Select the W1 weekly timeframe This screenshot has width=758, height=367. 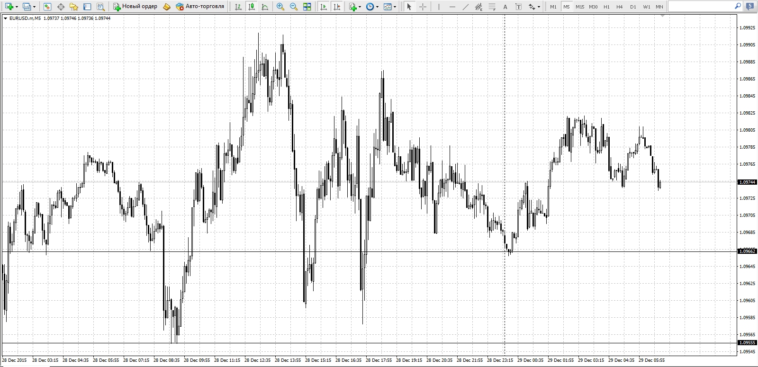(x=647, y=7)
